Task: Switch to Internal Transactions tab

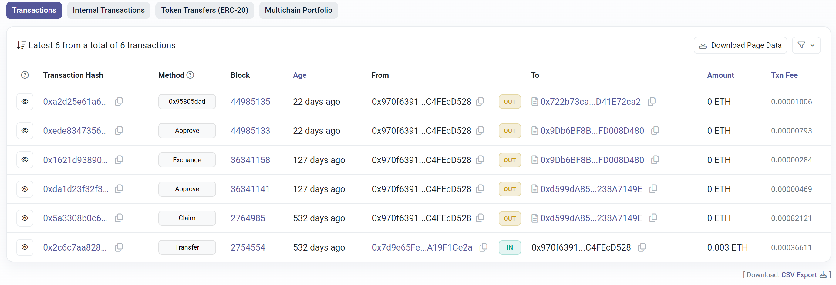Action: pos(108,10)
